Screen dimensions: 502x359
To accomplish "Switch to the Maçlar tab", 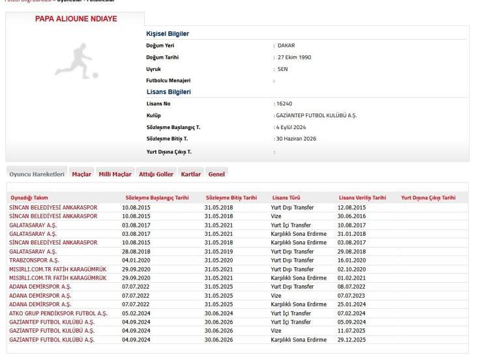I will tap(81, 174).
